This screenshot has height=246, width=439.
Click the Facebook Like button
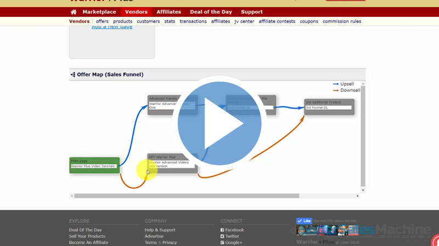[x=304, y=221]
